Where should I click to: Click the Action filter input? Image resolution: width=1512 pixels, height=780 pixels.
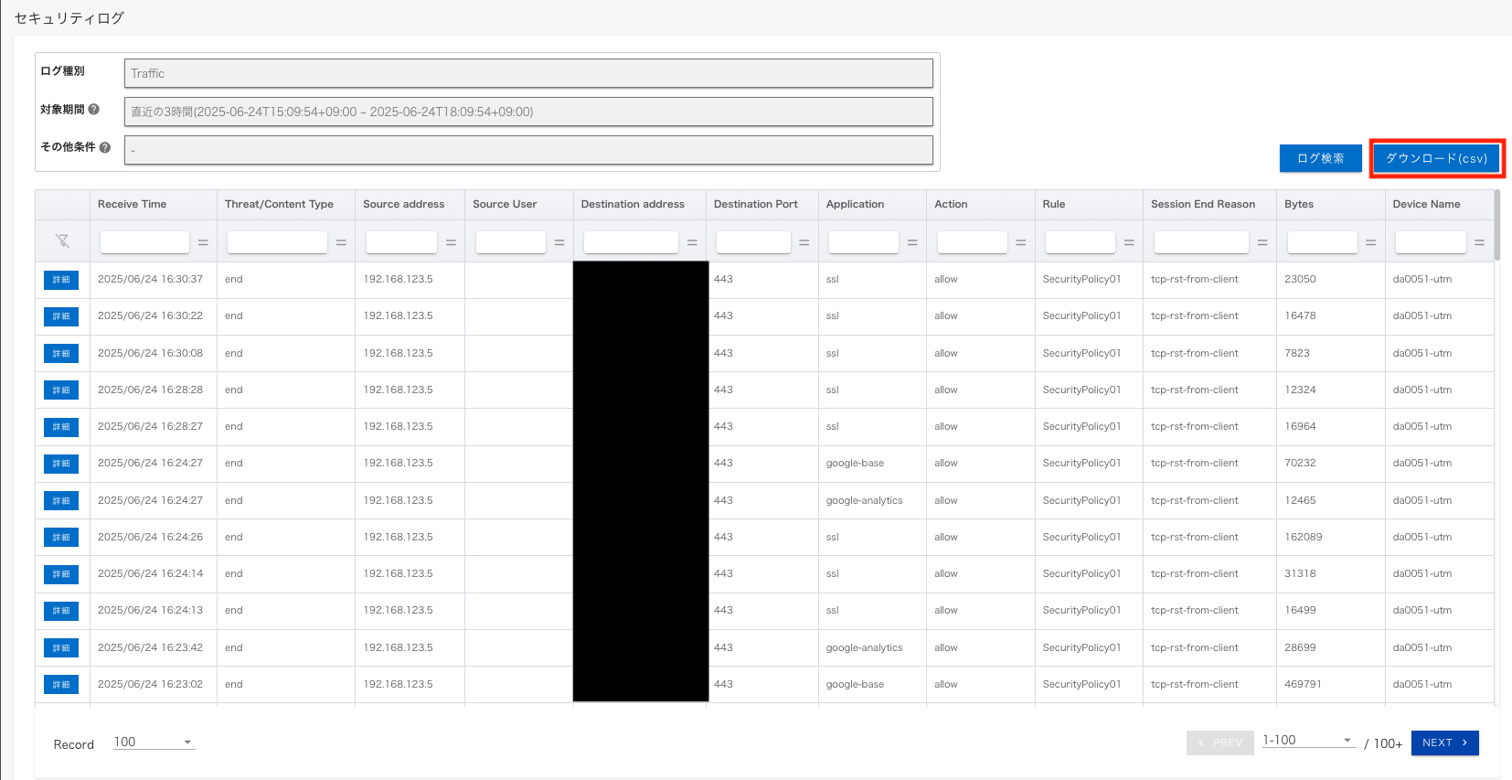pyautogui.click(x=972, y=242)
